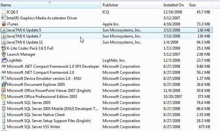The height and width of the screenshot is (131, 220).
Task: Click the Microsoft Office Professional Edition 2003 icon
Action: coord(4,97)
